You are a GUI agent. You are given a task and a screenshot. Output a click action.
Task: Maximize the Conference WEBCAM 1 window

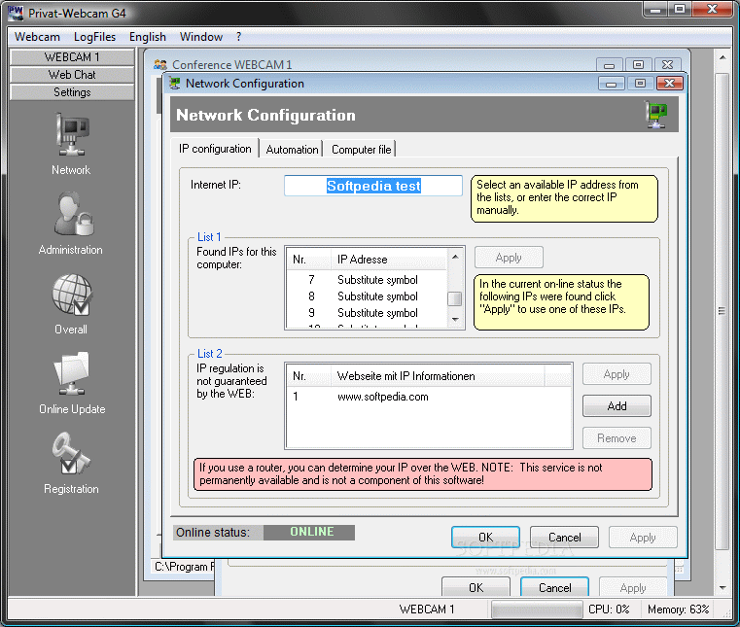coord(638,64)
